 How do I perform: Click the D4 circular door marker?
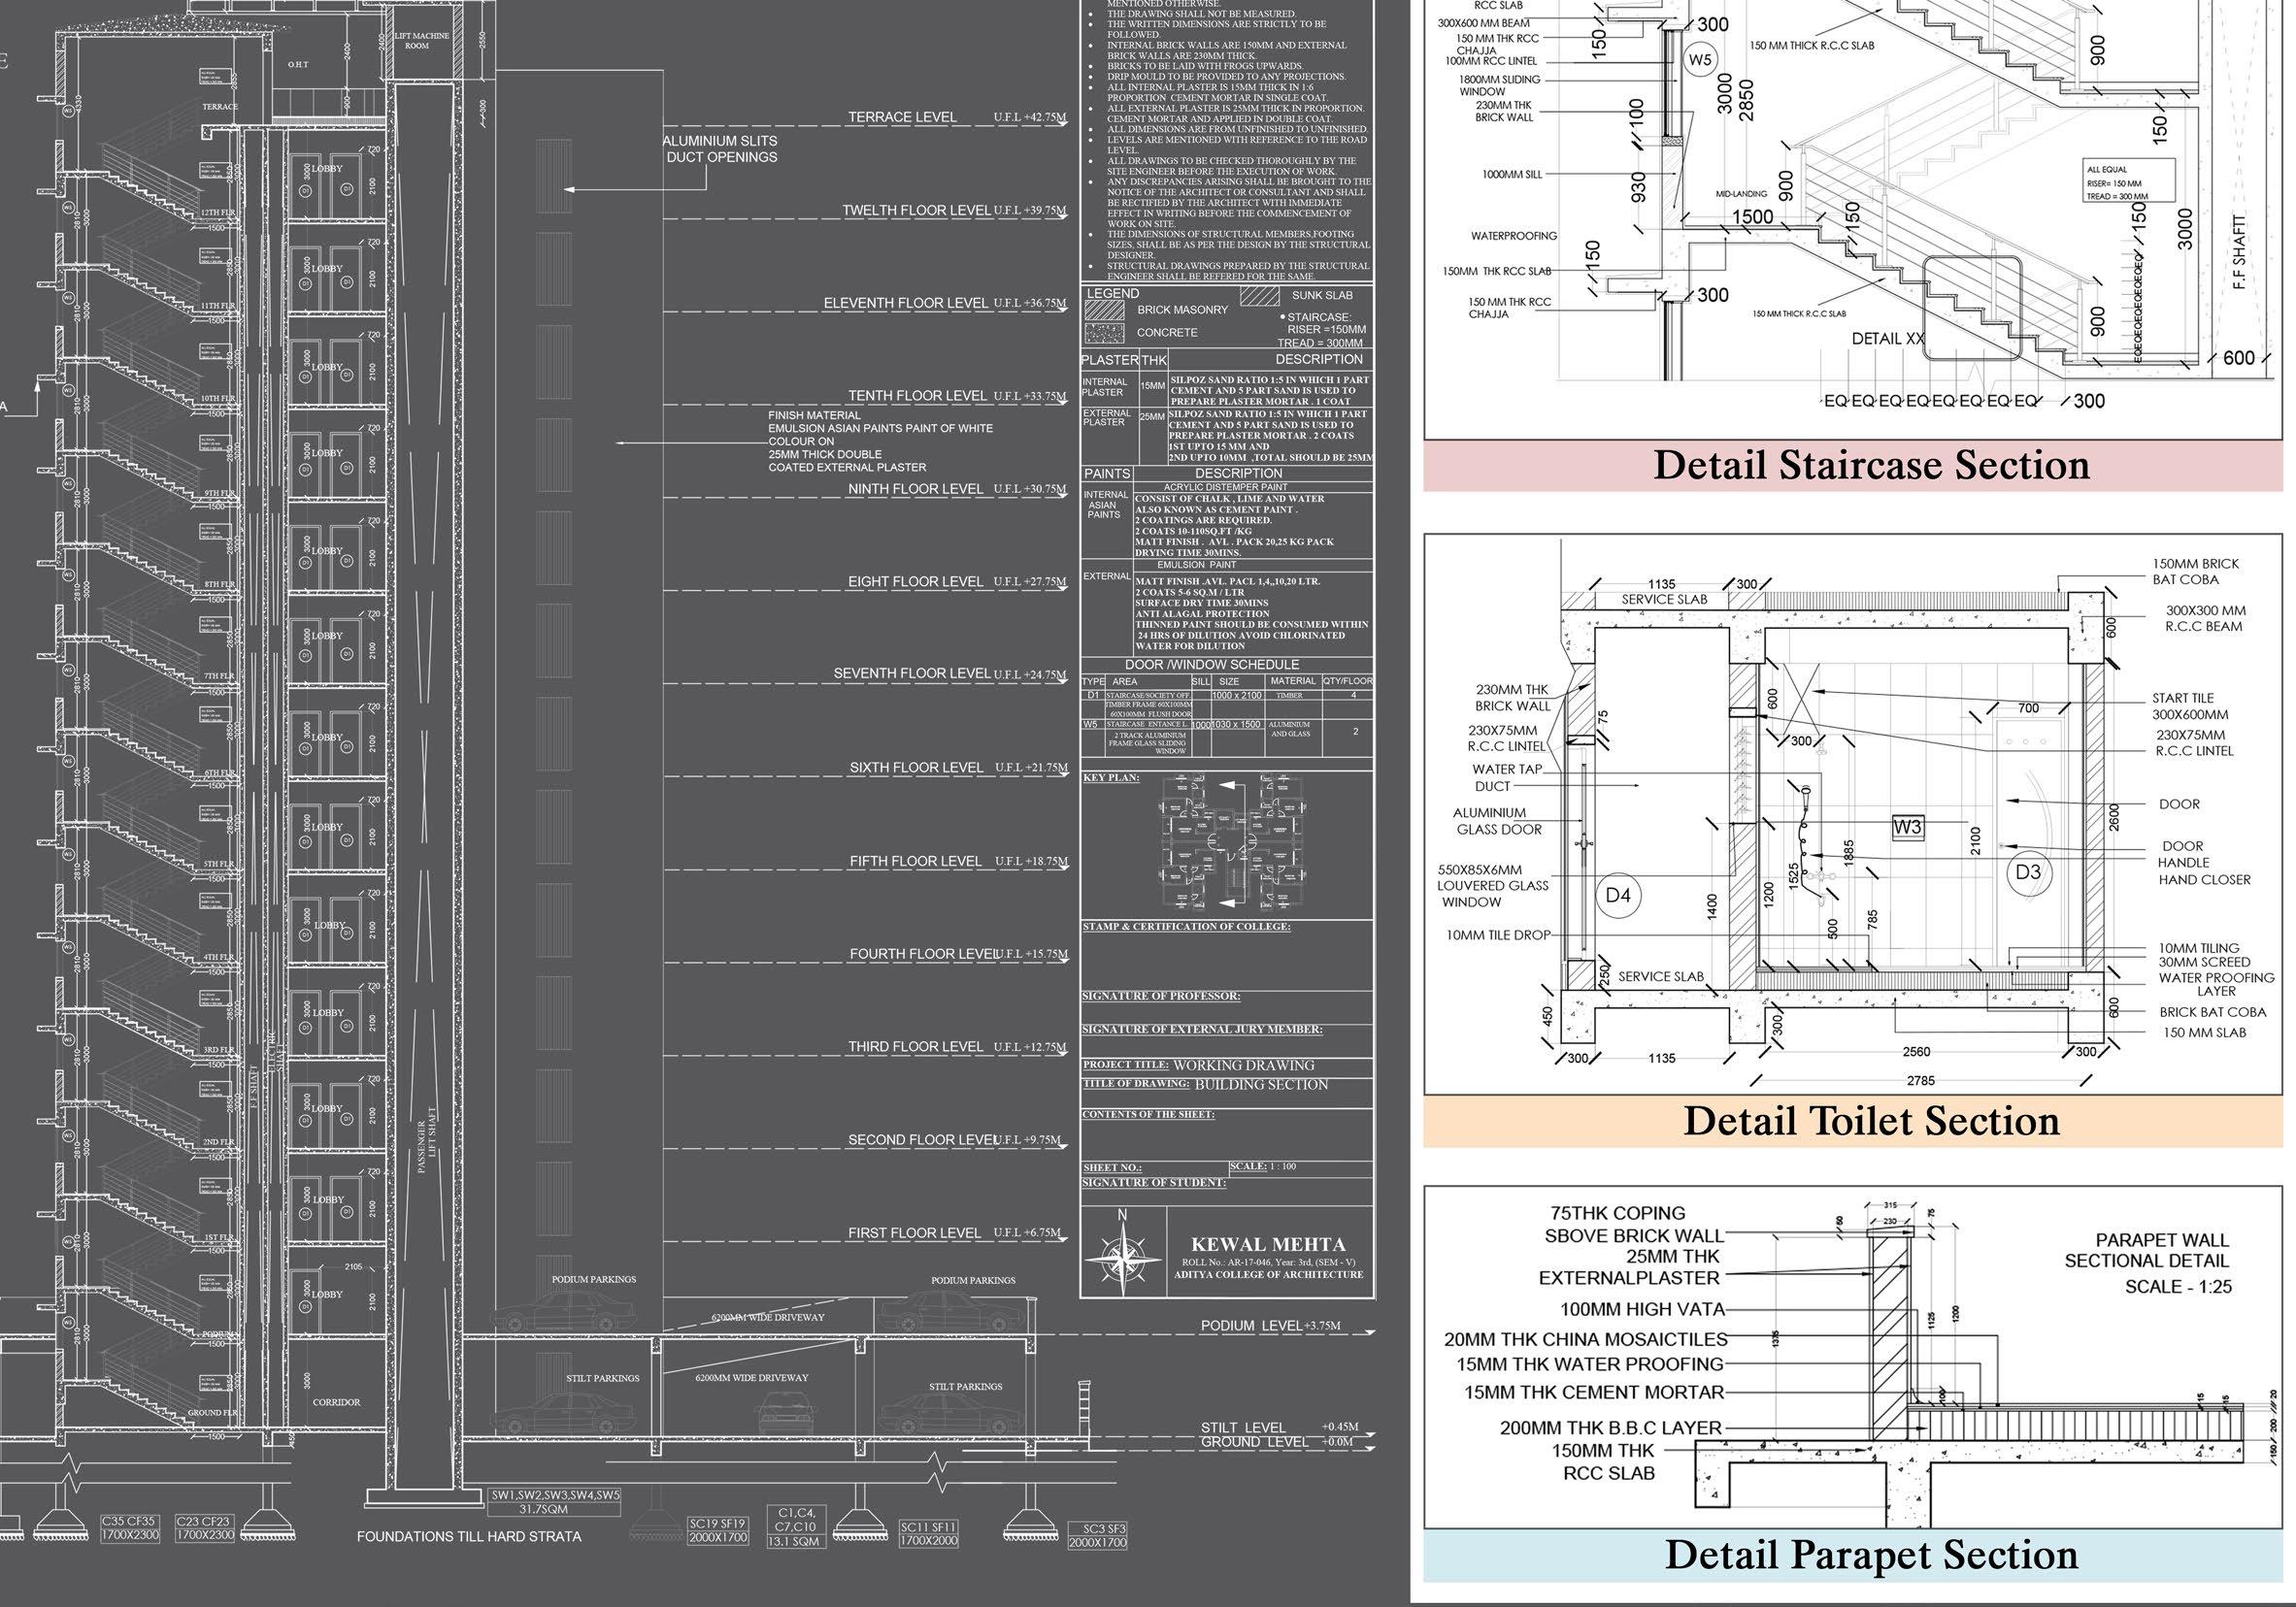coord(1618,896)
